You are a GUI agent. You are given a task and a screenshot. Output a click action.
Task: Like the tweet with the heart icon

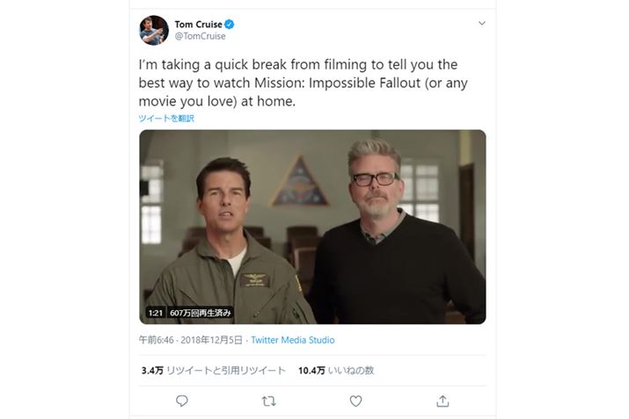click(x=355, y=401)
